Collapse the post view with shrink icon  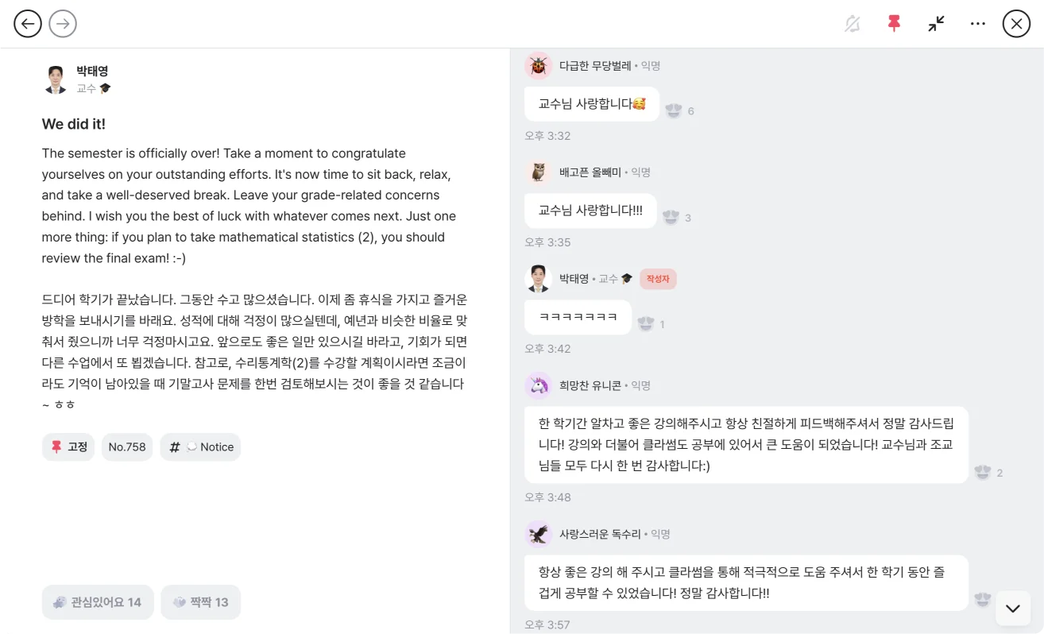pyautogui.click(x=936, y=23)
